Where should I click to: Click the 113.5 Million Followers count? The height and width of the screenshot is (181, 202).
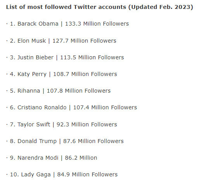coord(92,57)
